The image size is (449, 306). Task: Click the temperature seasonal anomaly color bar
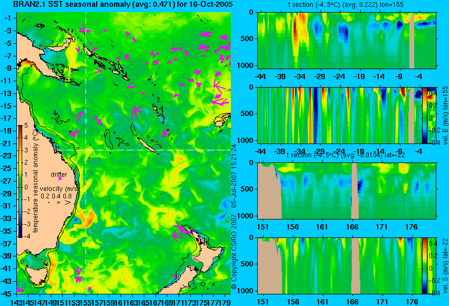pos(20,181)
